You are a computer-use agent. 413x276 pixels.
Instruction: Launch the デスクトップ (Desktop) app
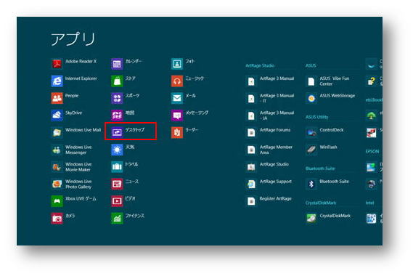[x=131, y=131]
